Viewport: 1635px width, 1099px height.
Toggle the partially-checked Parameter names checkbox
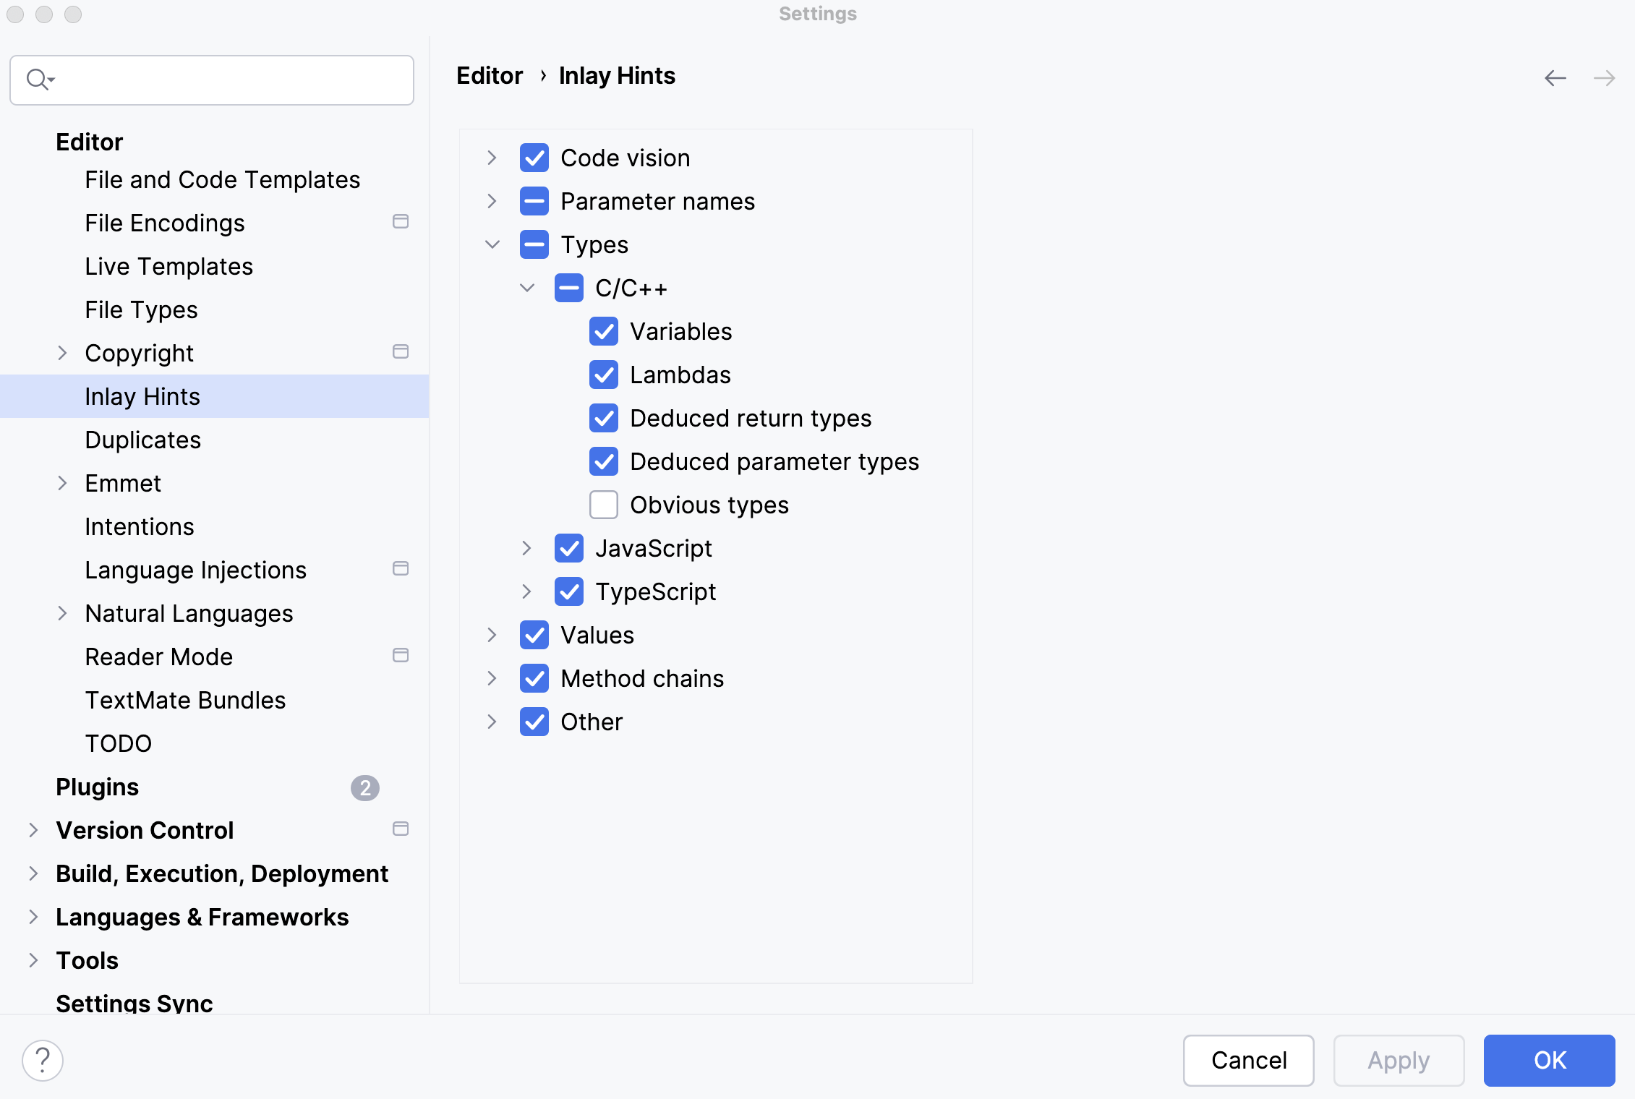[x=534, y=201]
